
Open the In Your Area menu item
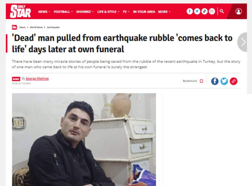tap(144, 12)
